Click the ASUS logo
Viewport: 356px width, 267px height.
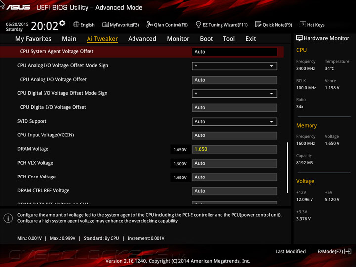[x=18, y=7]
